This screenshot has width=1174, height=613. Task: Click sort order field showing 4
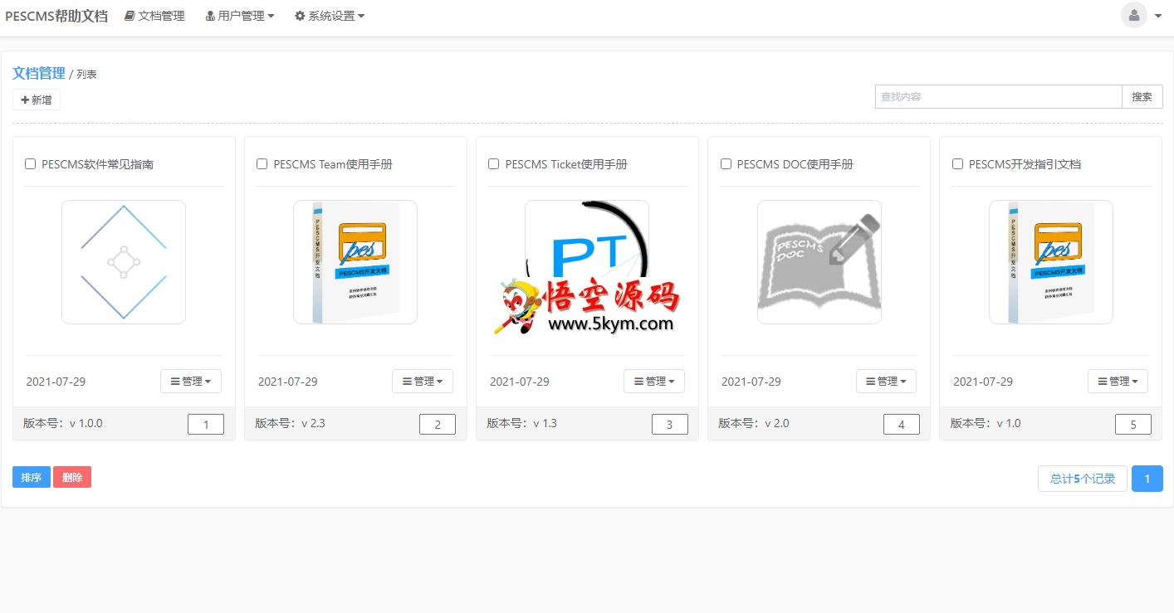pos(902,425)
